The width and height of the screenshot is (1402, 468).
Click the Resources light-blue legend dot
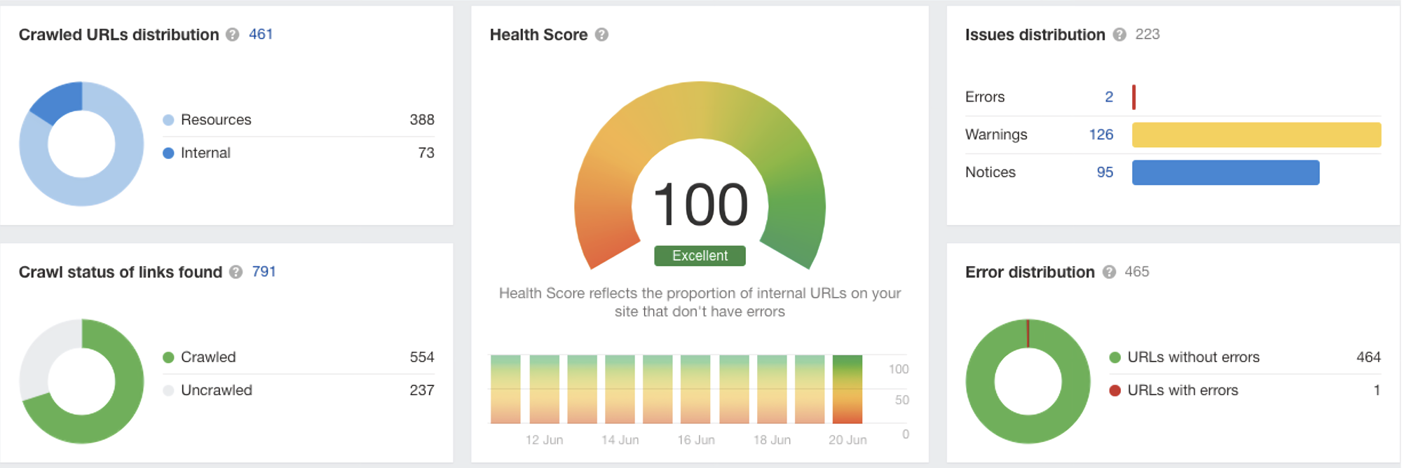tap(168, 120)
